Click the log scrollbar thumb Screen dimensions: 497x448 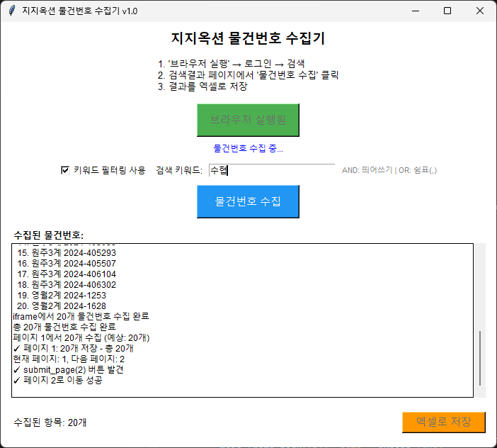click(x=480, y=358)
